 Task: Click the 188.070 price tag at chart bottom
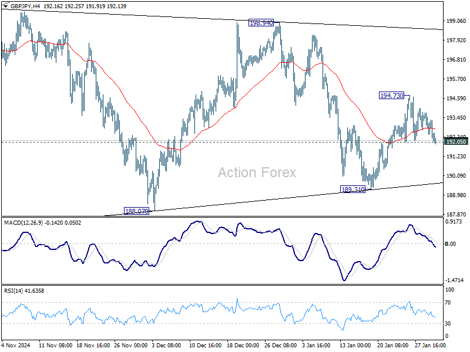(x=136, y=209)
